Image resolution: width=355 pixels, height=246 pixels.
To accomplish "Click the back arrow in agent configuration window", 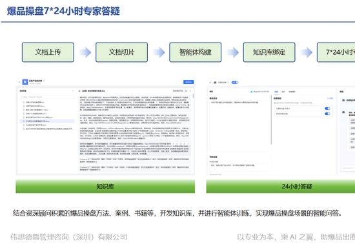I will point(210,83).
